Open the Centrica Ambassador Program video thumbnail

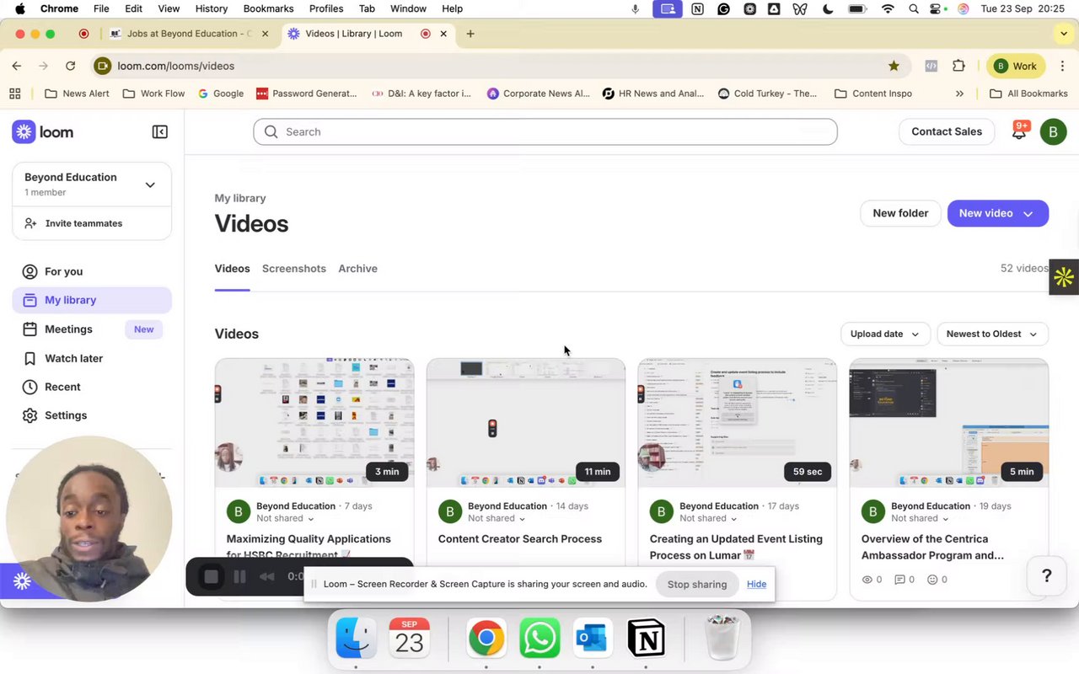point(949,422)
